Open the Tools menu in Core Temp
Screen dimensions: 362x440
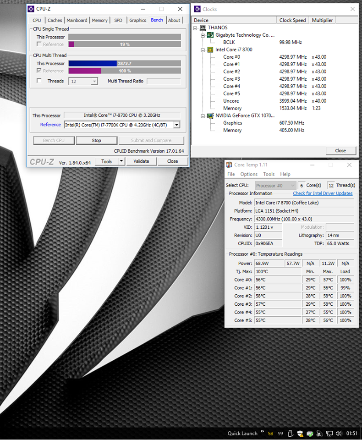[269, 174]
